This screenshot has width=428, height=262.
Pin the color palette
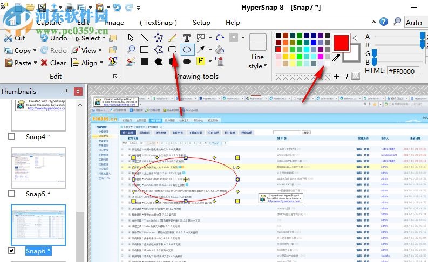346,77
